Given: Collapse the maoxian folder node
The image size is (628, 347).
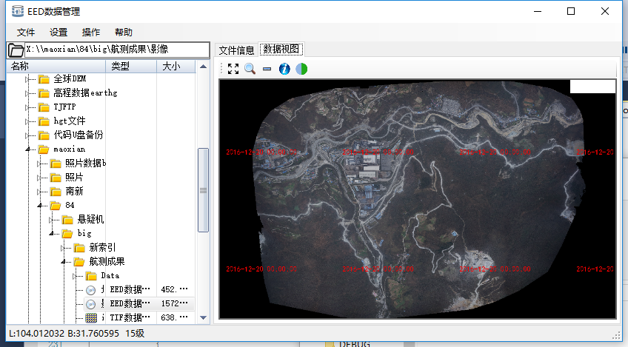Looking at the screenshot, I should point(27,149).
